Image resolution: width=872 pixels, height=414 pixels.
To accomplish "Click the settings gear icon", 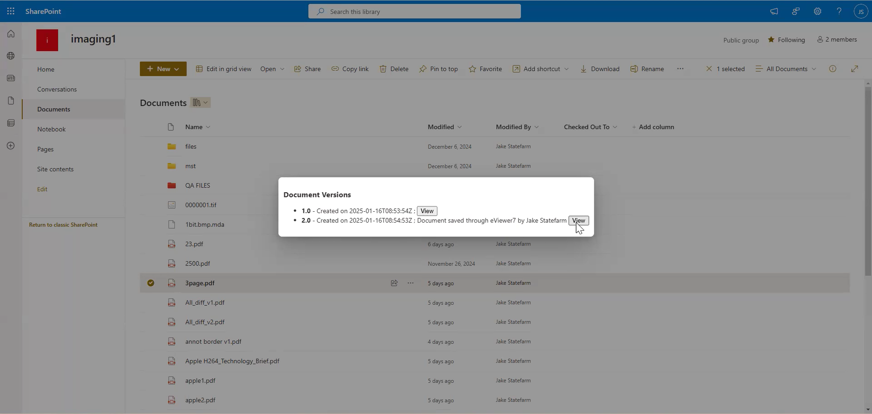I will pyautogui.click(x=817, y=11).
